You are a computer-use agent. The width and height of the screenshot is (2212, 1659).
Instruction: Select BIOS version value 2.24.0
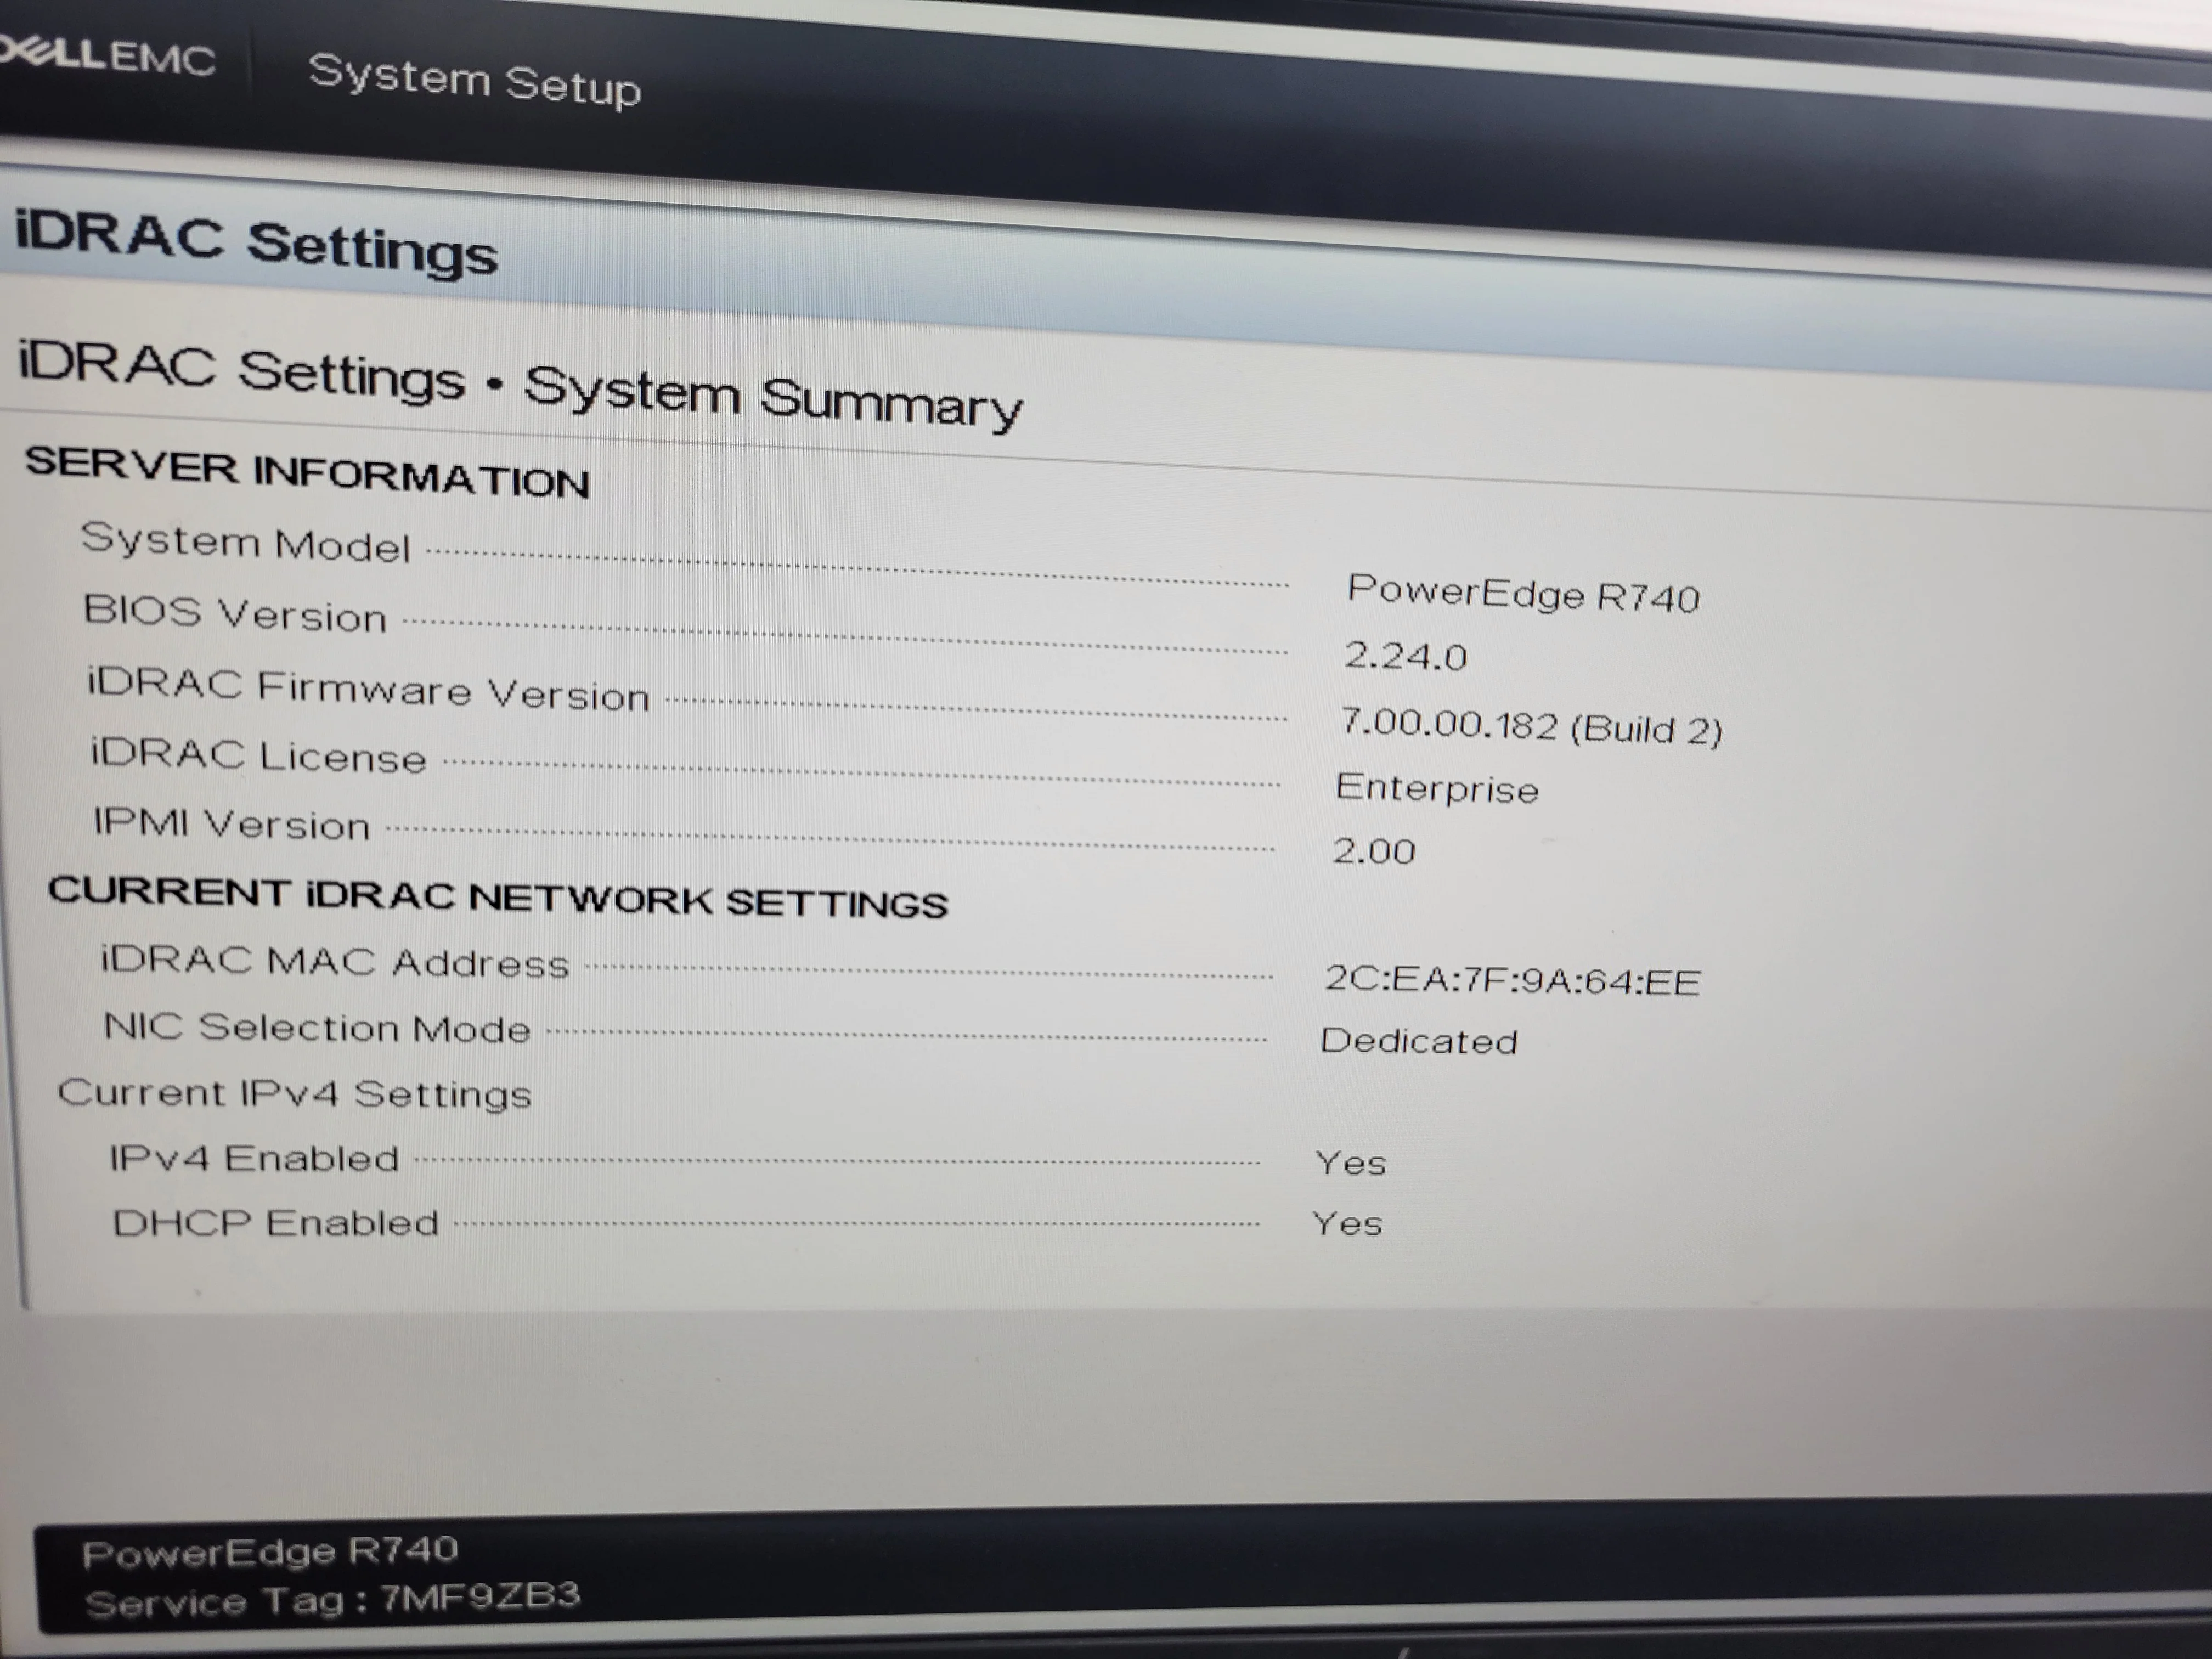[x=1405, y=656]
